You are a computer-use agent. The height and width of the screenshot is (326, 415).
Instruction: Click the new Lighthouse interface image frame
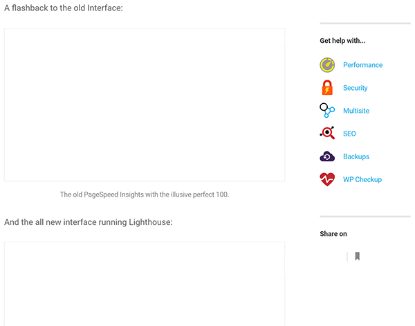coord(145,284)
